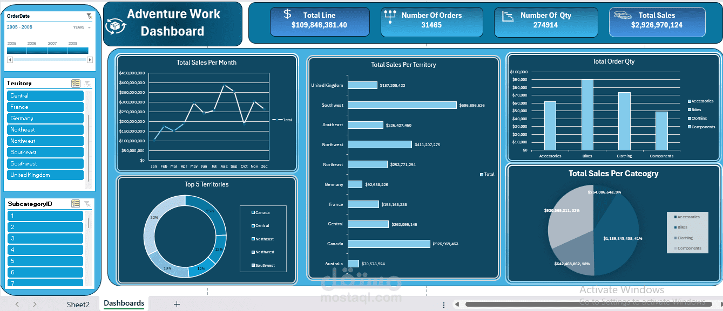Image resolution: width=723 pixels, height=311 pixels.
Task: Toggle multi-select on Territory slicer
Action: (x=76, y=84)
